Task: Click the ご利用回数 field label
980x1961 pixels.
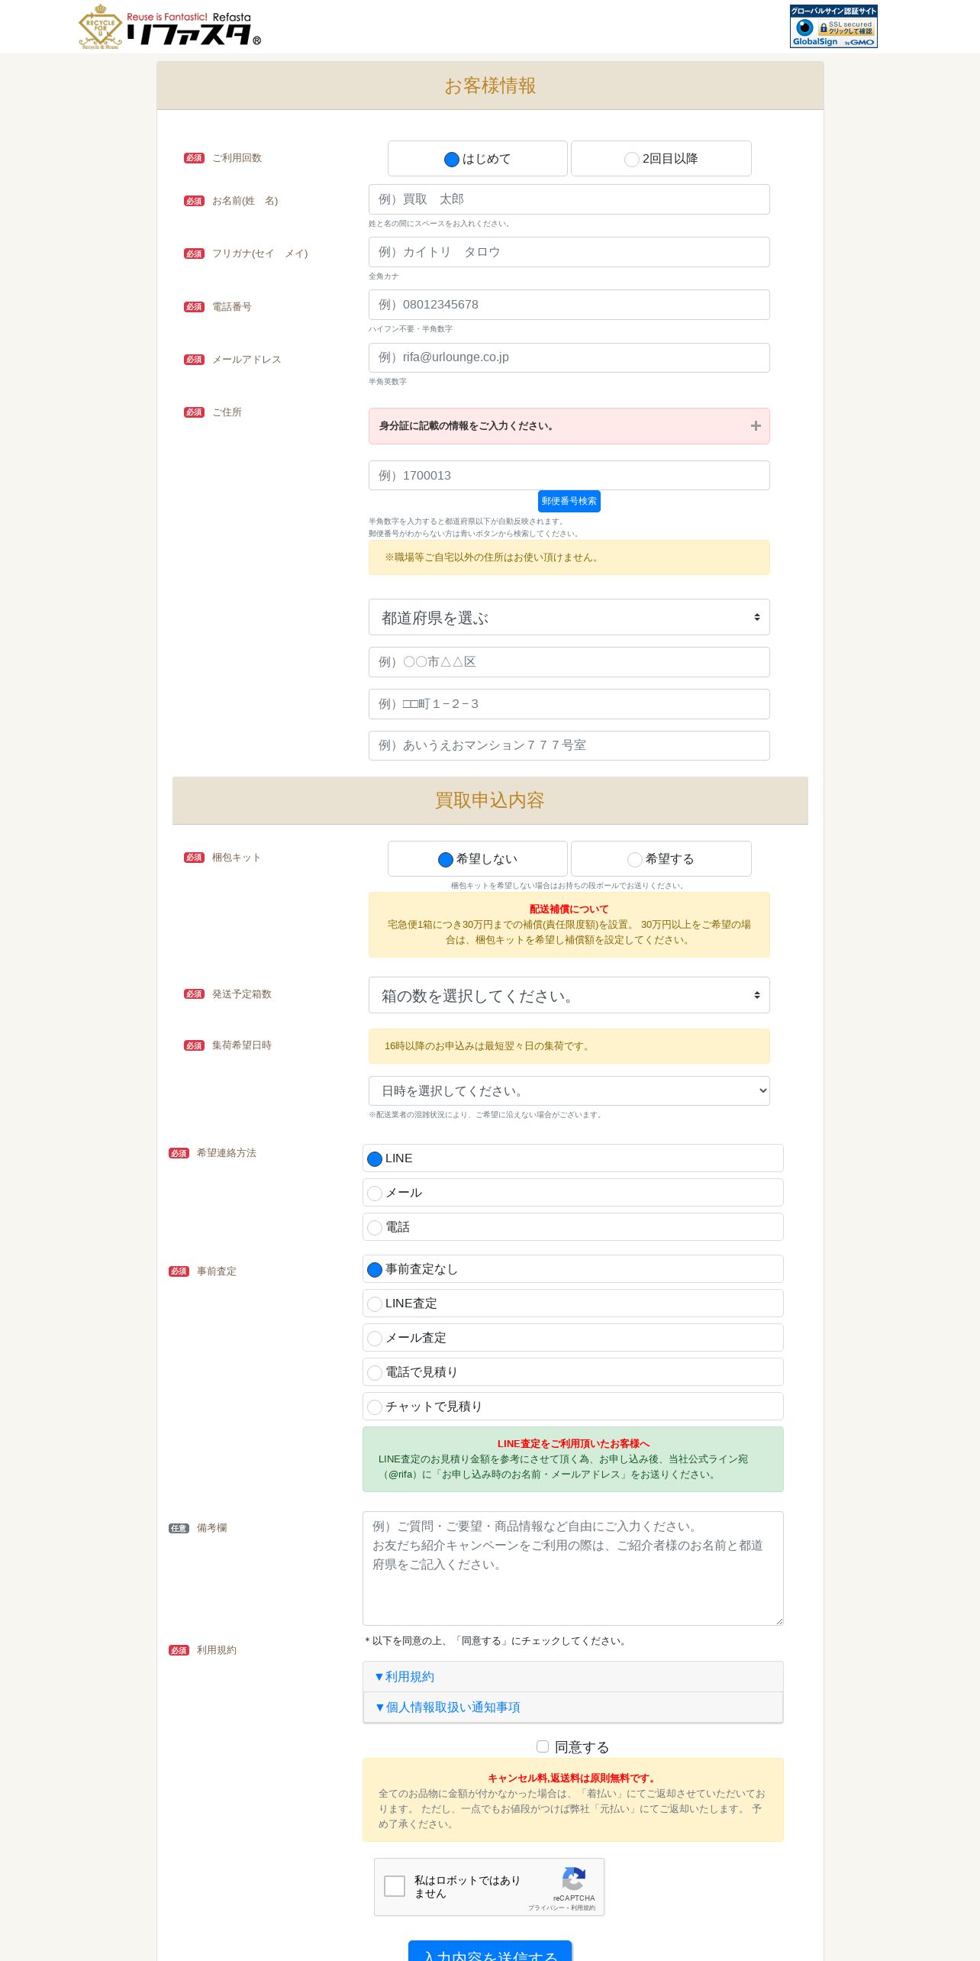Action: (237, 158)
